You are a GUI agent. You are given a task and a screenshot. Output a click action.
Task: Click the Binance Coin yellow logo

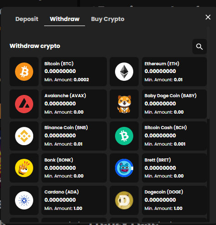24,136
